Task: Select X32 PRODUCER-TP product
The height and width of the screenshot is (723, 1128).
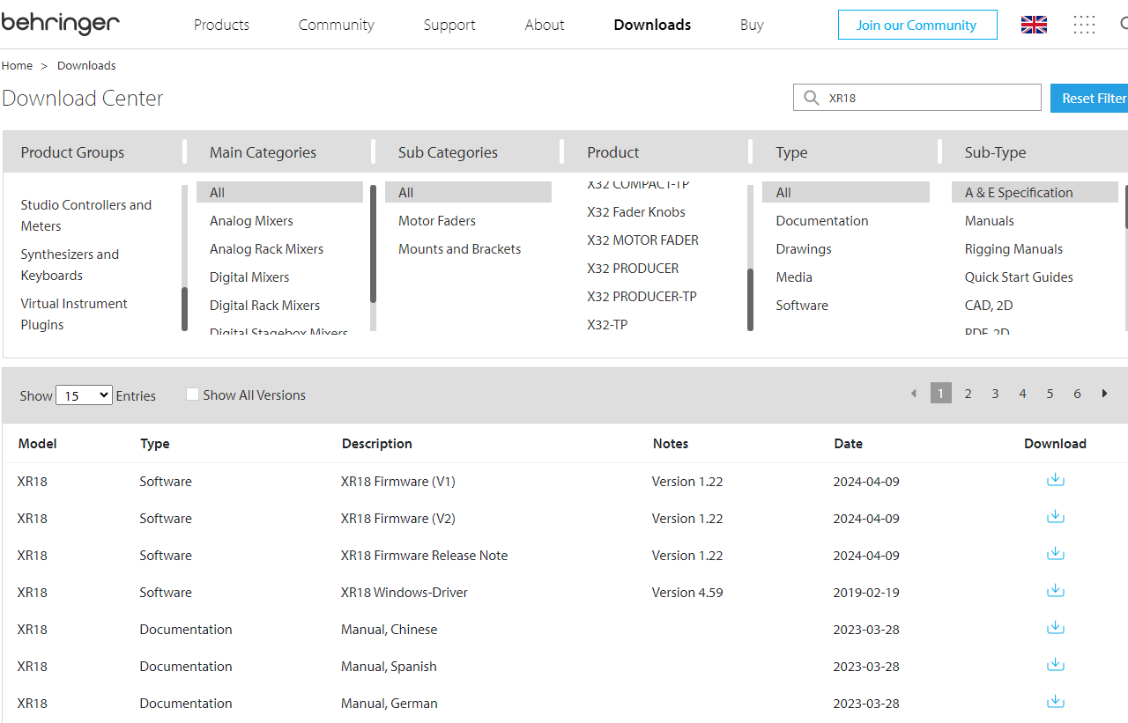Action: click(x=642, y=297)
